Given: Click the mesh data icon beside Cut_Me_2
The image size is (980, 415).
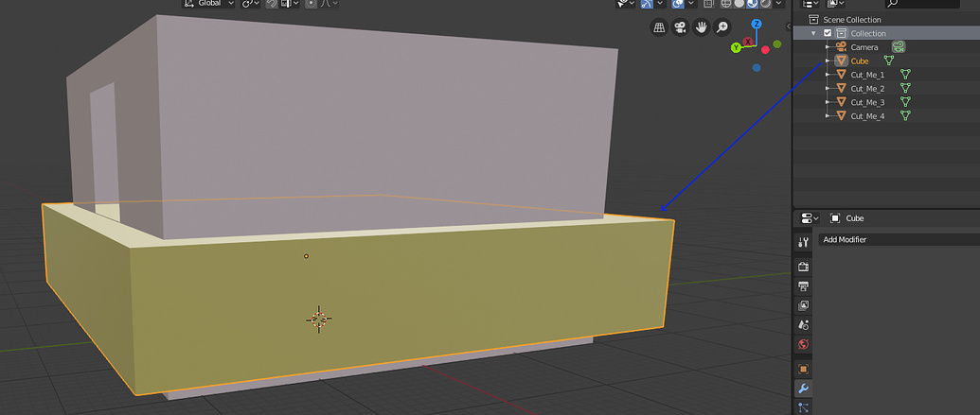Looking at the screenshot, I should (x=905, y=88).
